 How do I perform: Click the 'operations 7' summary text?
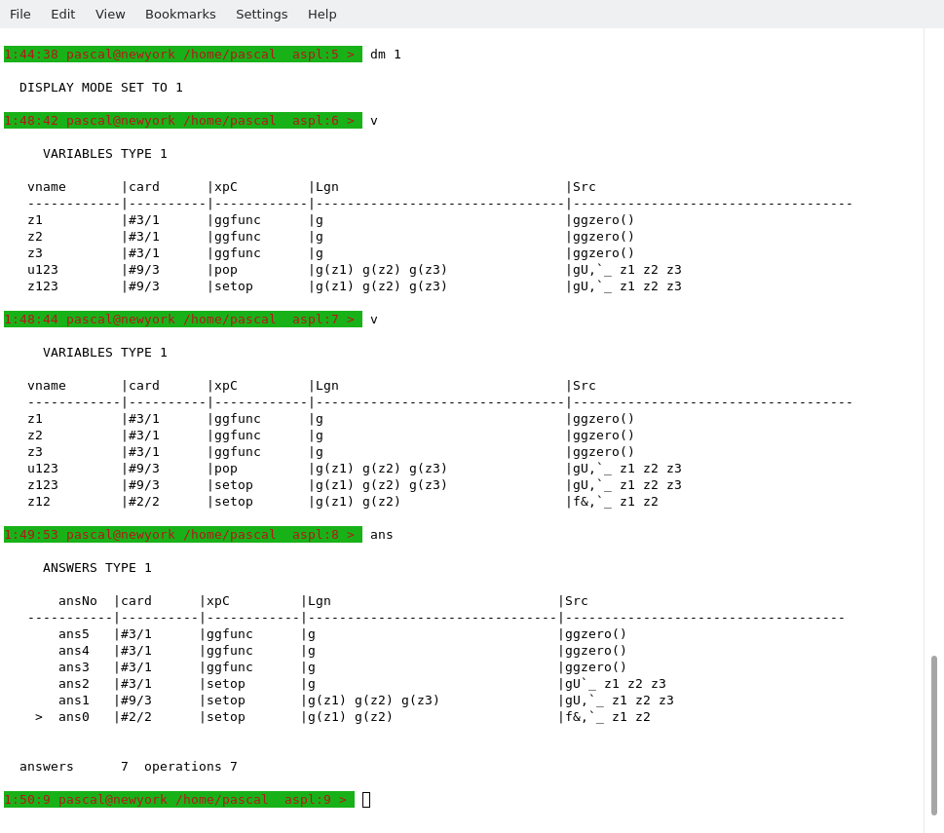(191, 767)
